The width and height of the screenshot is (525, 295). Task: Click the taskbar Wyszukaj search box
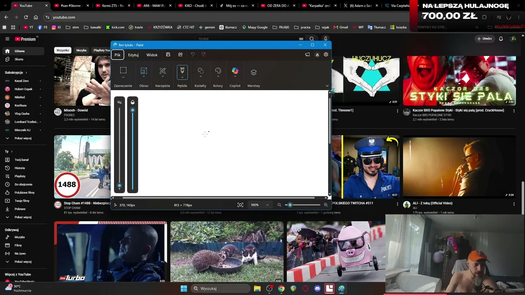221,288
